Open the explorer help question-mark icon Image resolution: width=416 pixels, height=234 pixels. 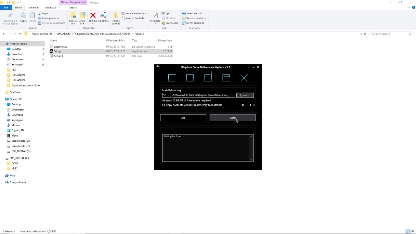coord(413,8)
